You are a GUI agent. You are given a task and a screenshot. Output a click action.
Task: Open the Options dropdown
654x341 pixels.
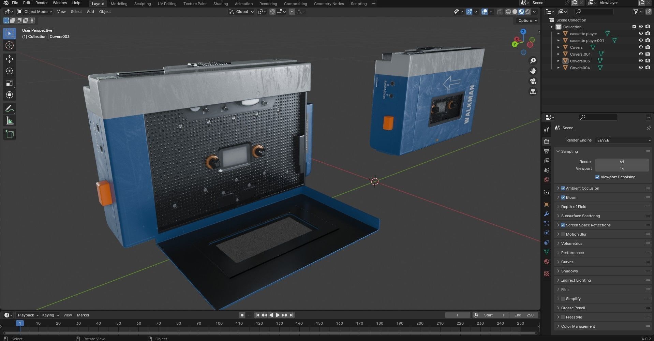(527, 20)
